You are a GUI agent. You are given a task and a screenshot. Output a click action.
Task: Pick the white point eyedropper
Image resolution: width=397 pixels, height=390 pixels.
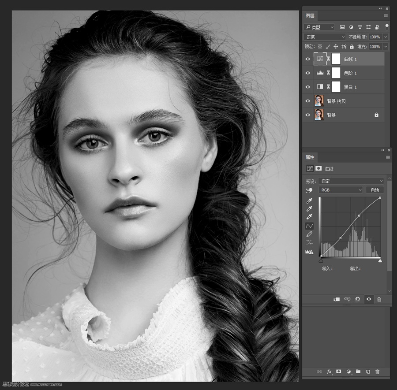coord(309,216)
